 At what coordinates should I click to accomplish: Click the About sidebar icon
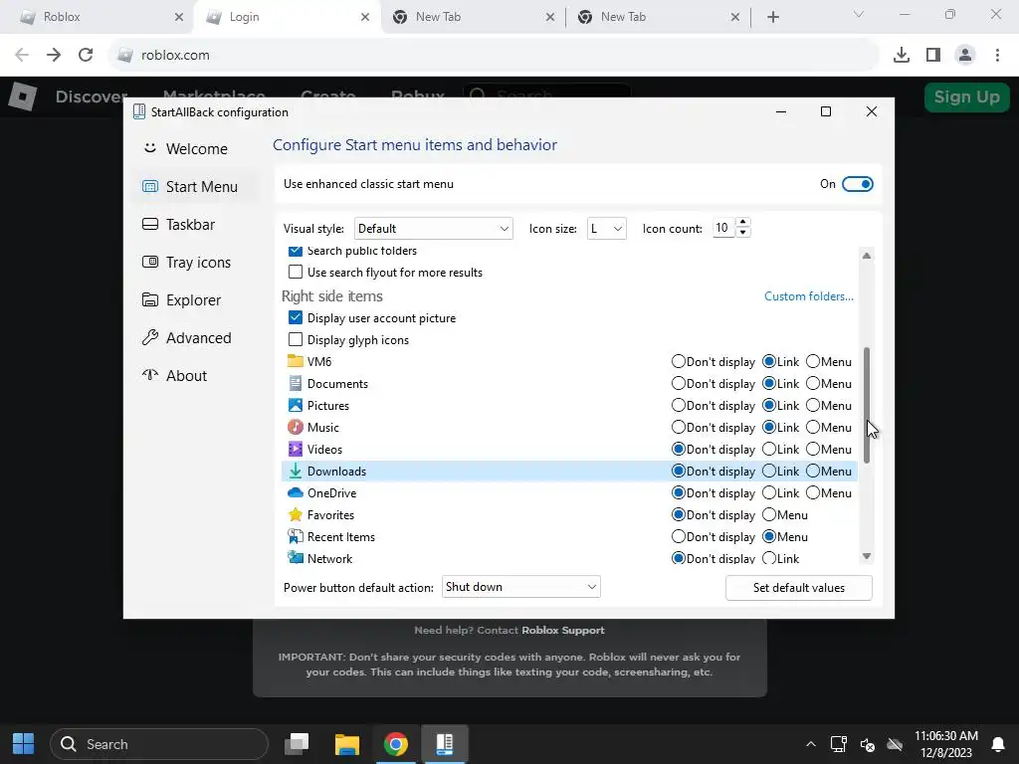[150, 375]
